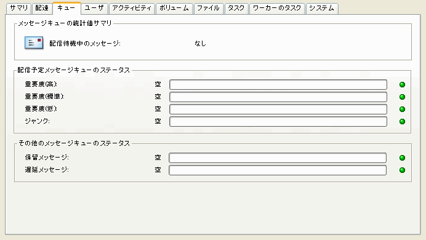426x240 pixels.
Task: Click green status light for 重要度(標準)
Action: click(x=403, y=97)
